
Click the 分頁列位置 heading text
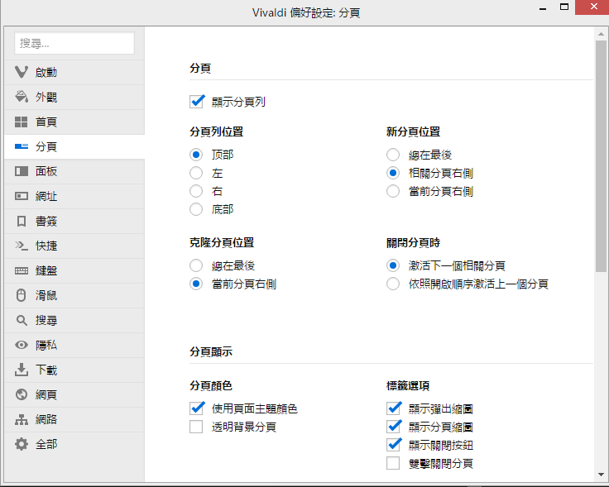216,131
